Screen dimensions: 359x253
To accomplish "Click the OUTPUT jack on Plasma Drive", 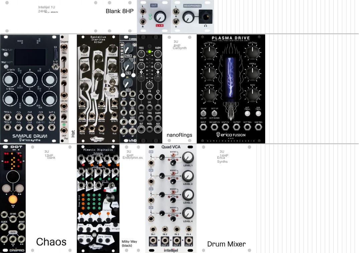I will (236, 127).
